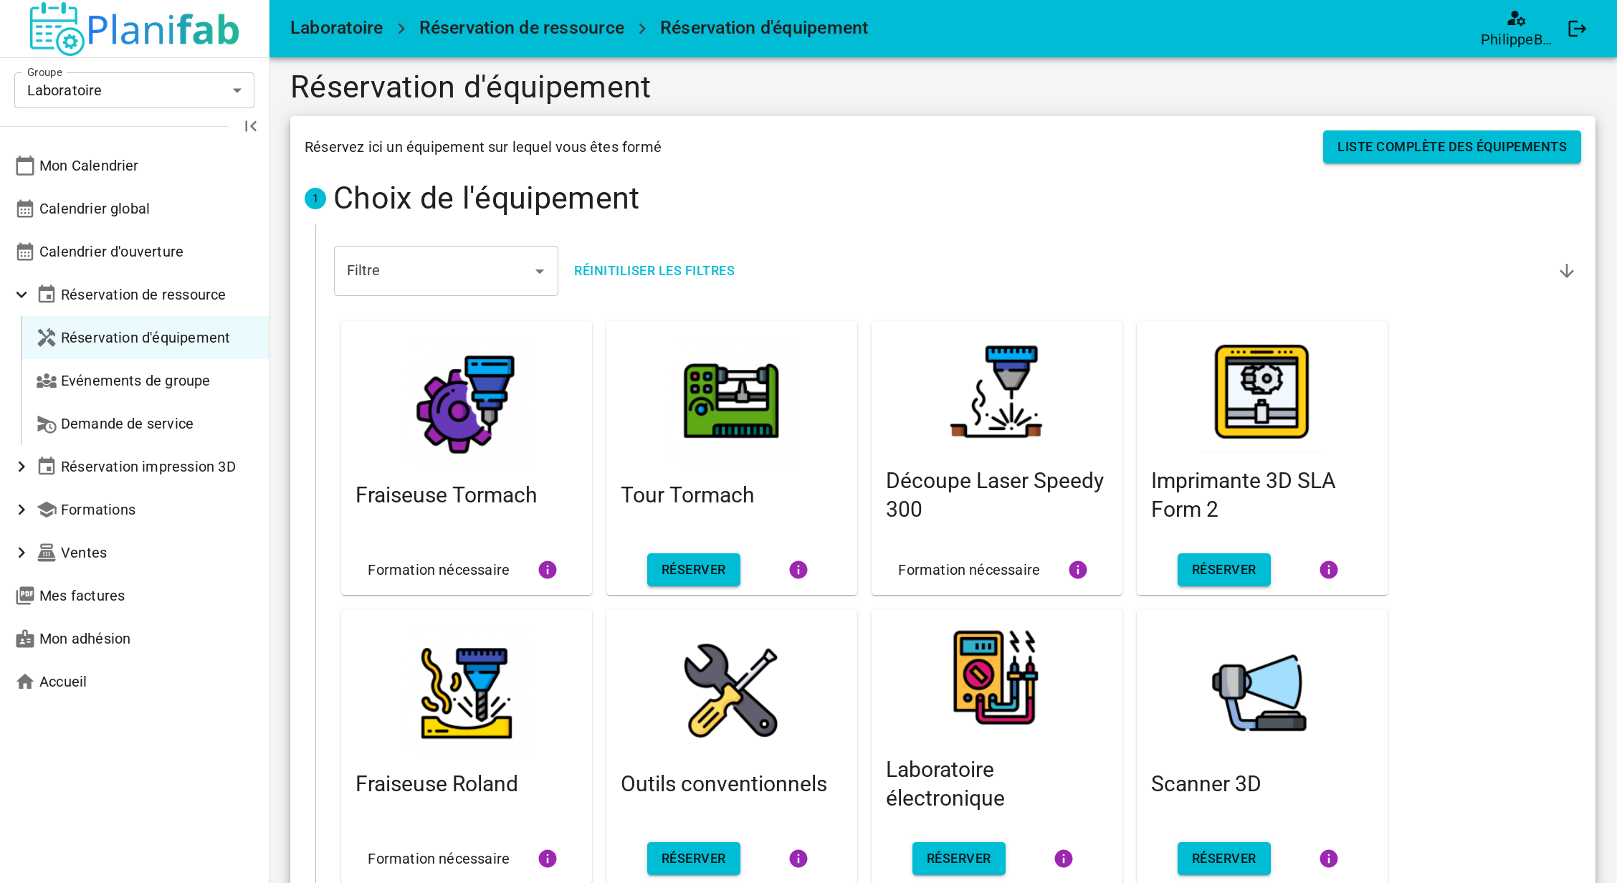Open Mon Calendrier from the sidebar
This screenshot has width=1617, height=883.
pos(88,166)
